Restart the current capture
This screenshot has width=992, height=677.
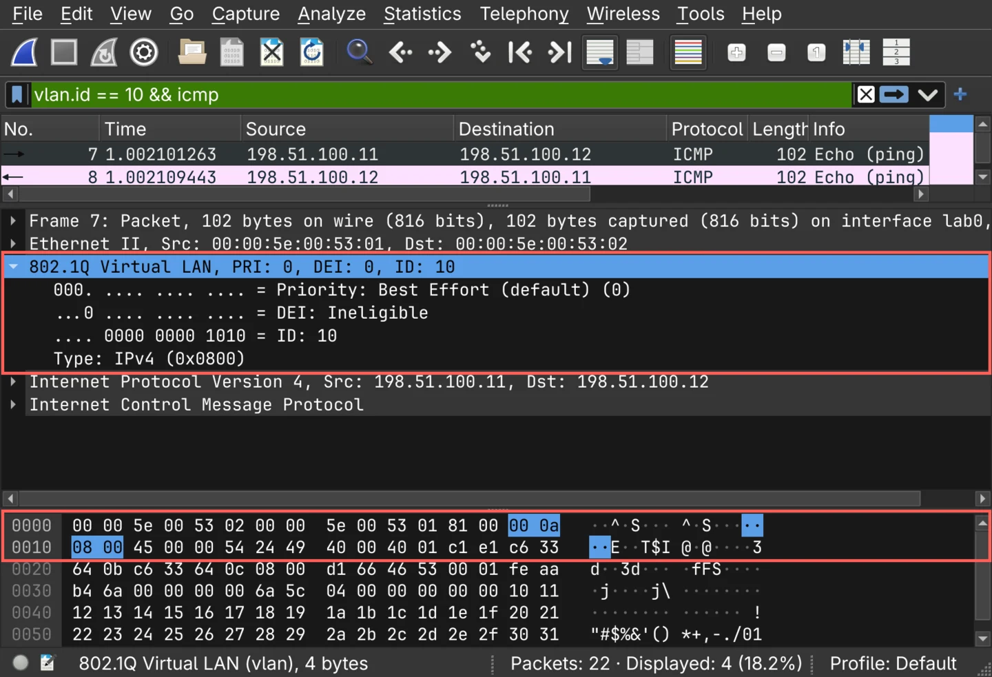tap(104, 52)
